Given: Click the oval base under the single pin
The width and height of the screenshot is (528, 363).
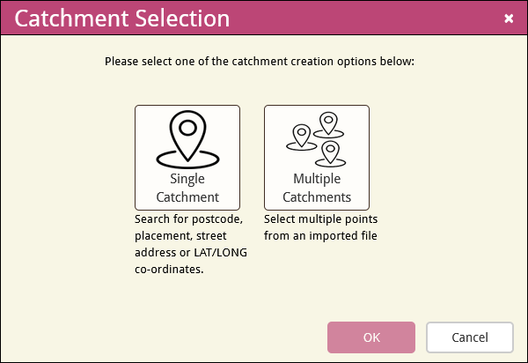Looking at the screenshot, I should [187, 159].
